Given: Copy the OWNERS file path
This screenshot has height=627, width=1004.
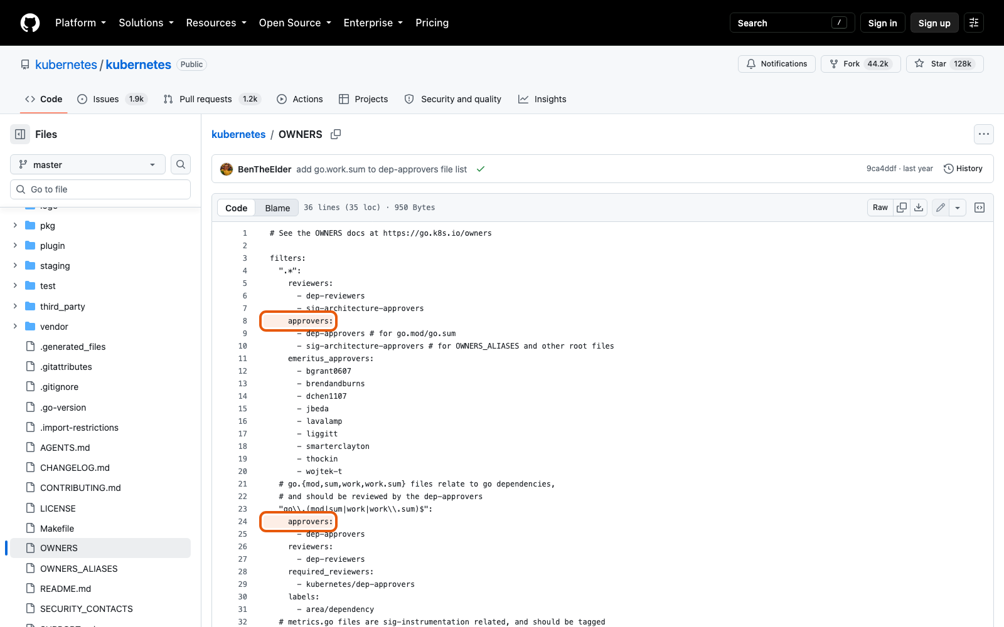Looking at the screenshot, I should pos(336,134).
